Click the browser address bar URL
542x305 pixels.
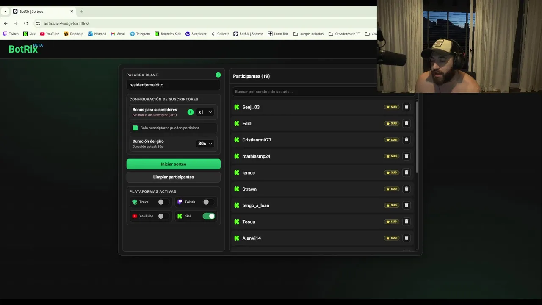click(x=66, y=23)
